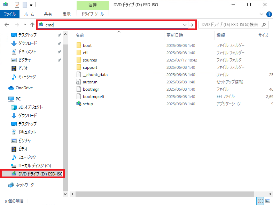Open pinned ピクチャ in Quick access
This screenshot has height=205, width=273.
[24, 60]
